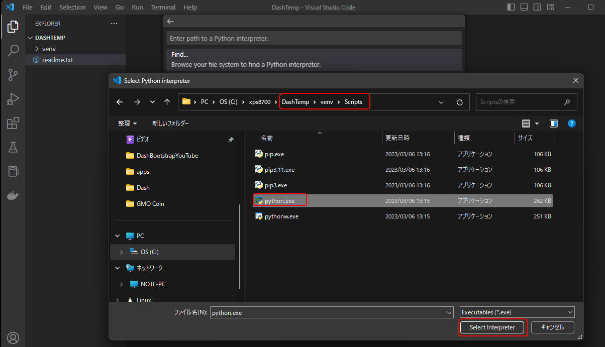The height and width of the screenshot is (347, 605).
Task: Open DashBootstrapYouTube folder in navigation pane
Action: [167, 156]
